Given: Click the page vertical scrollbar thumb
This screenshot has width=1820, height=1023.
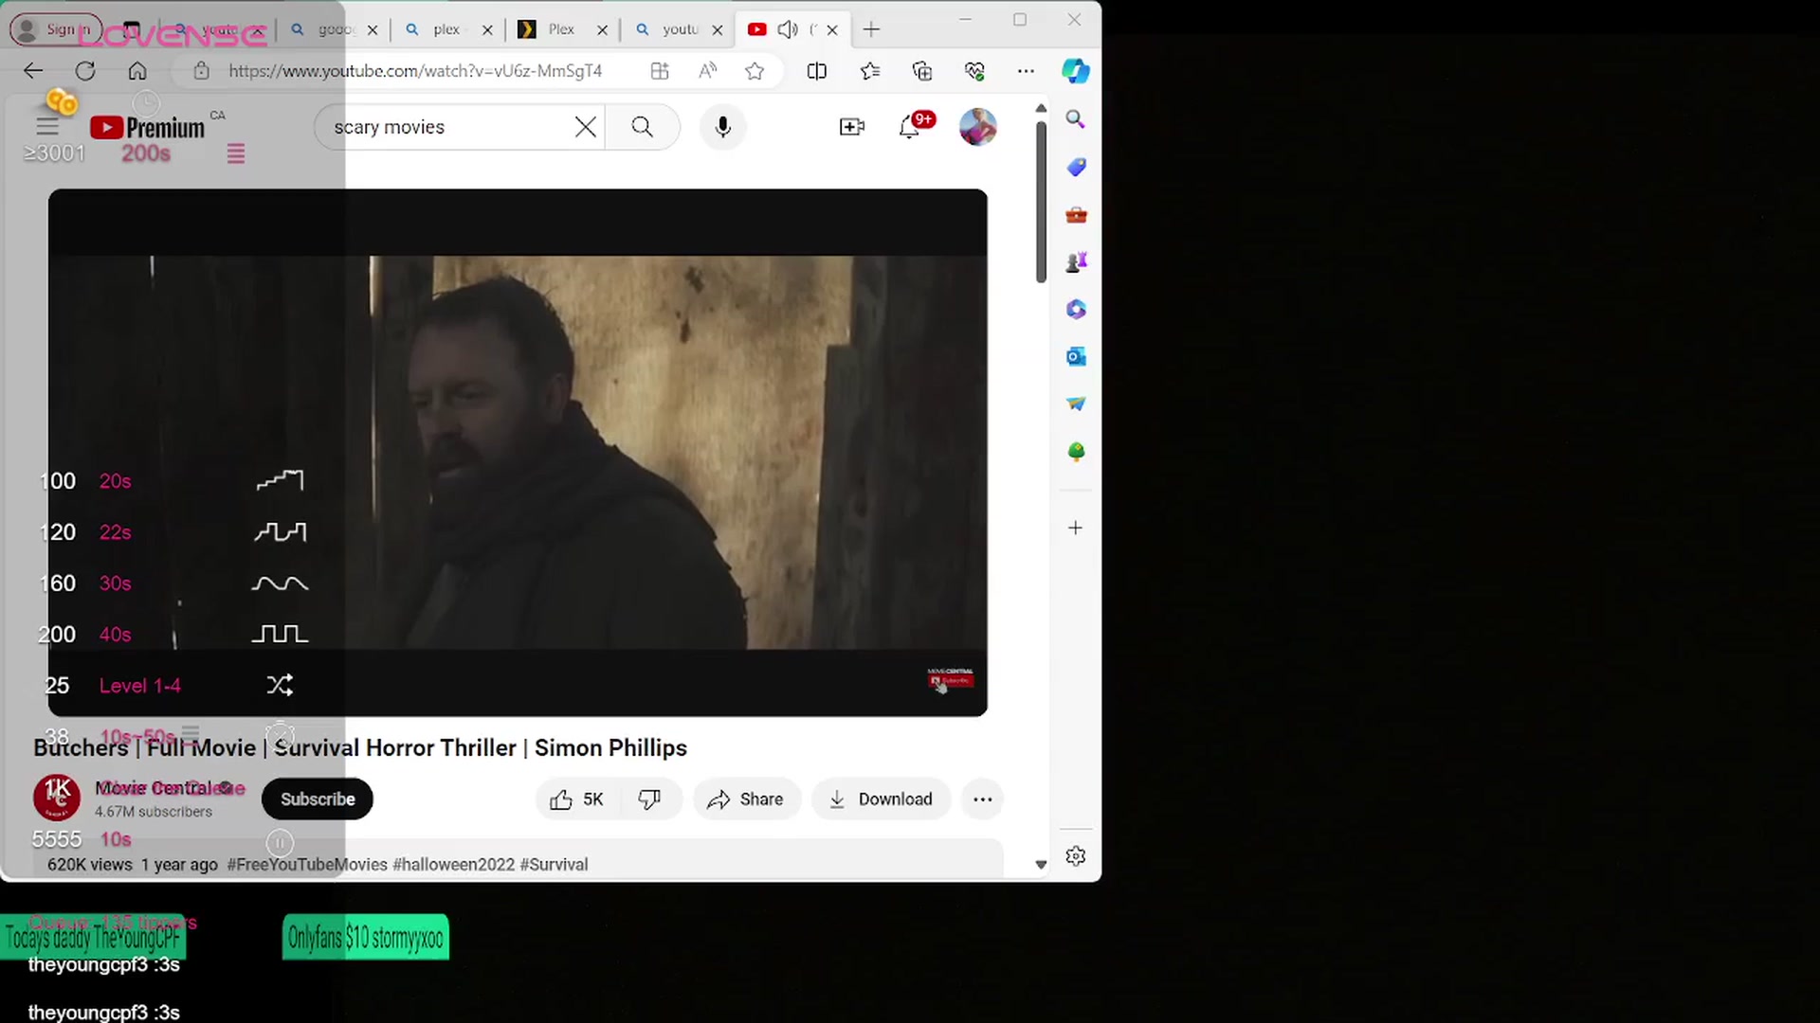Looking at the screenshot, I should click(x=1041, y=201).
